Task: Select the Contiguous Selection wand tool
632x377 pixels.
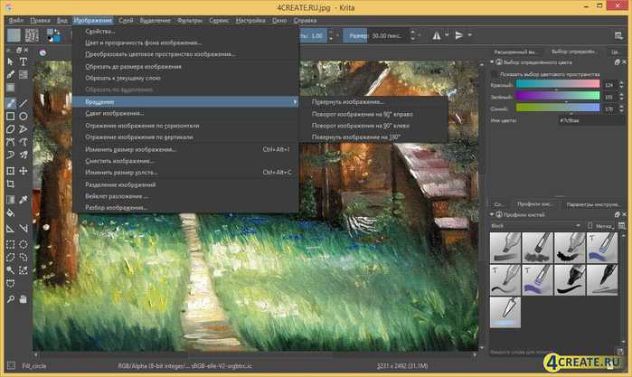Action: pos(11,270)
